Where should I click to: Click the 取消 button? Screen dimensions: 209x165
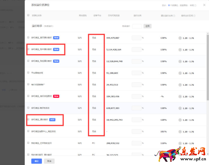[49, 161]
